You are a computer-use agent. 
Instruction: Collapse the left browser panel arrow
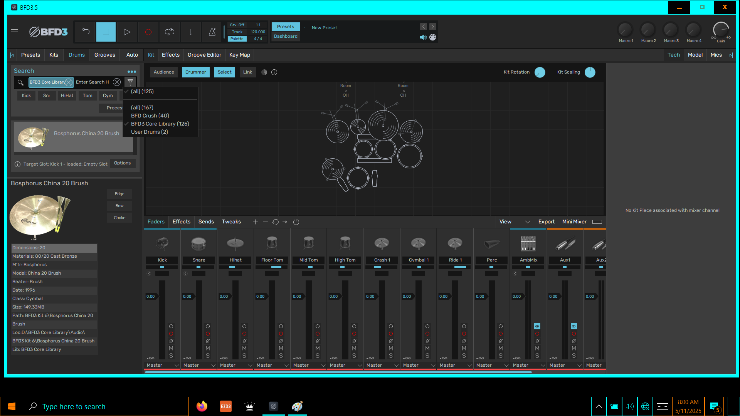click(12, 55)
